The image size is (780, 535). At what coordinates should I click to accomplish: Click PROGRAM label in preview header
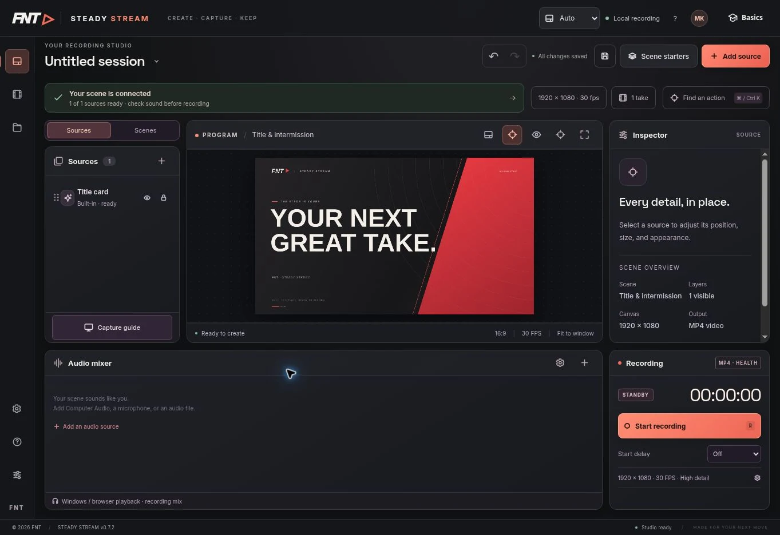click(220, 135)
